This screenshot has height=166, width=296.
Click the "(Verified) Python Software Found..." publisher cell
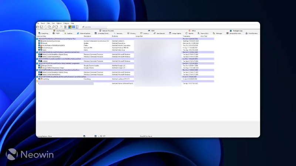pos(123,83)
